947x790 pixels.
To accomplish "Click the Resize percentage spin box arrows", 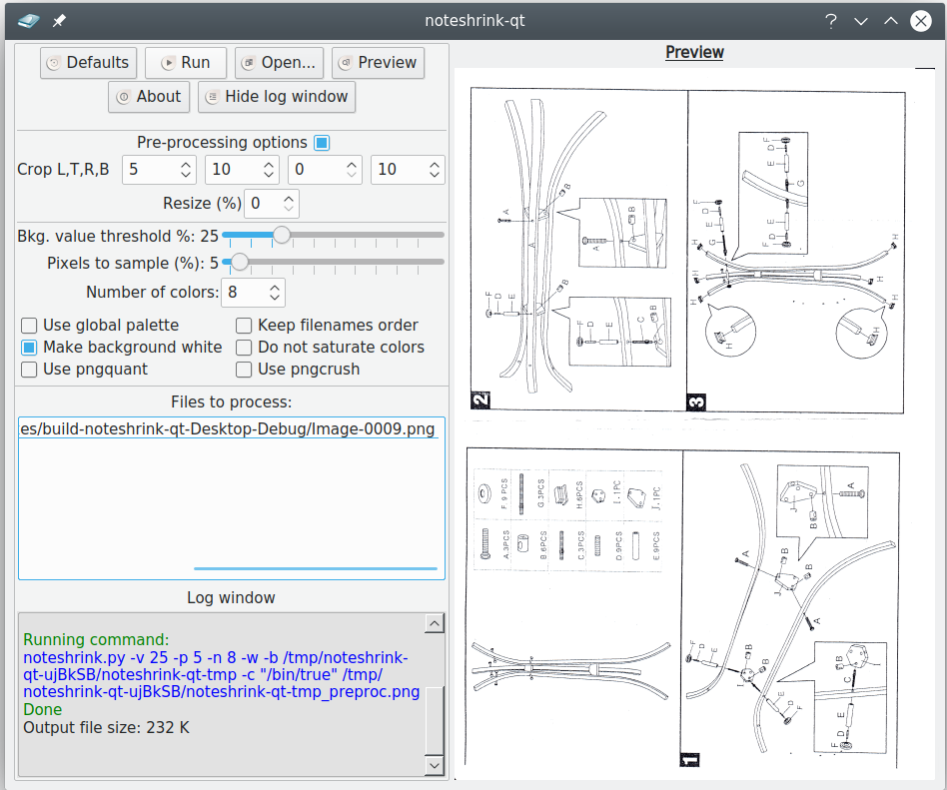I will 288,204.
